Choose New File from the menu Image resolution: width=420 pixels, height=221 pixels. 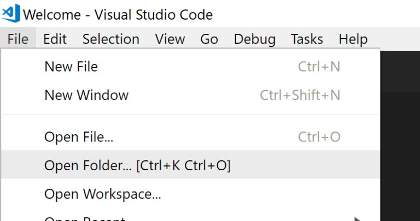pos(71,67)
